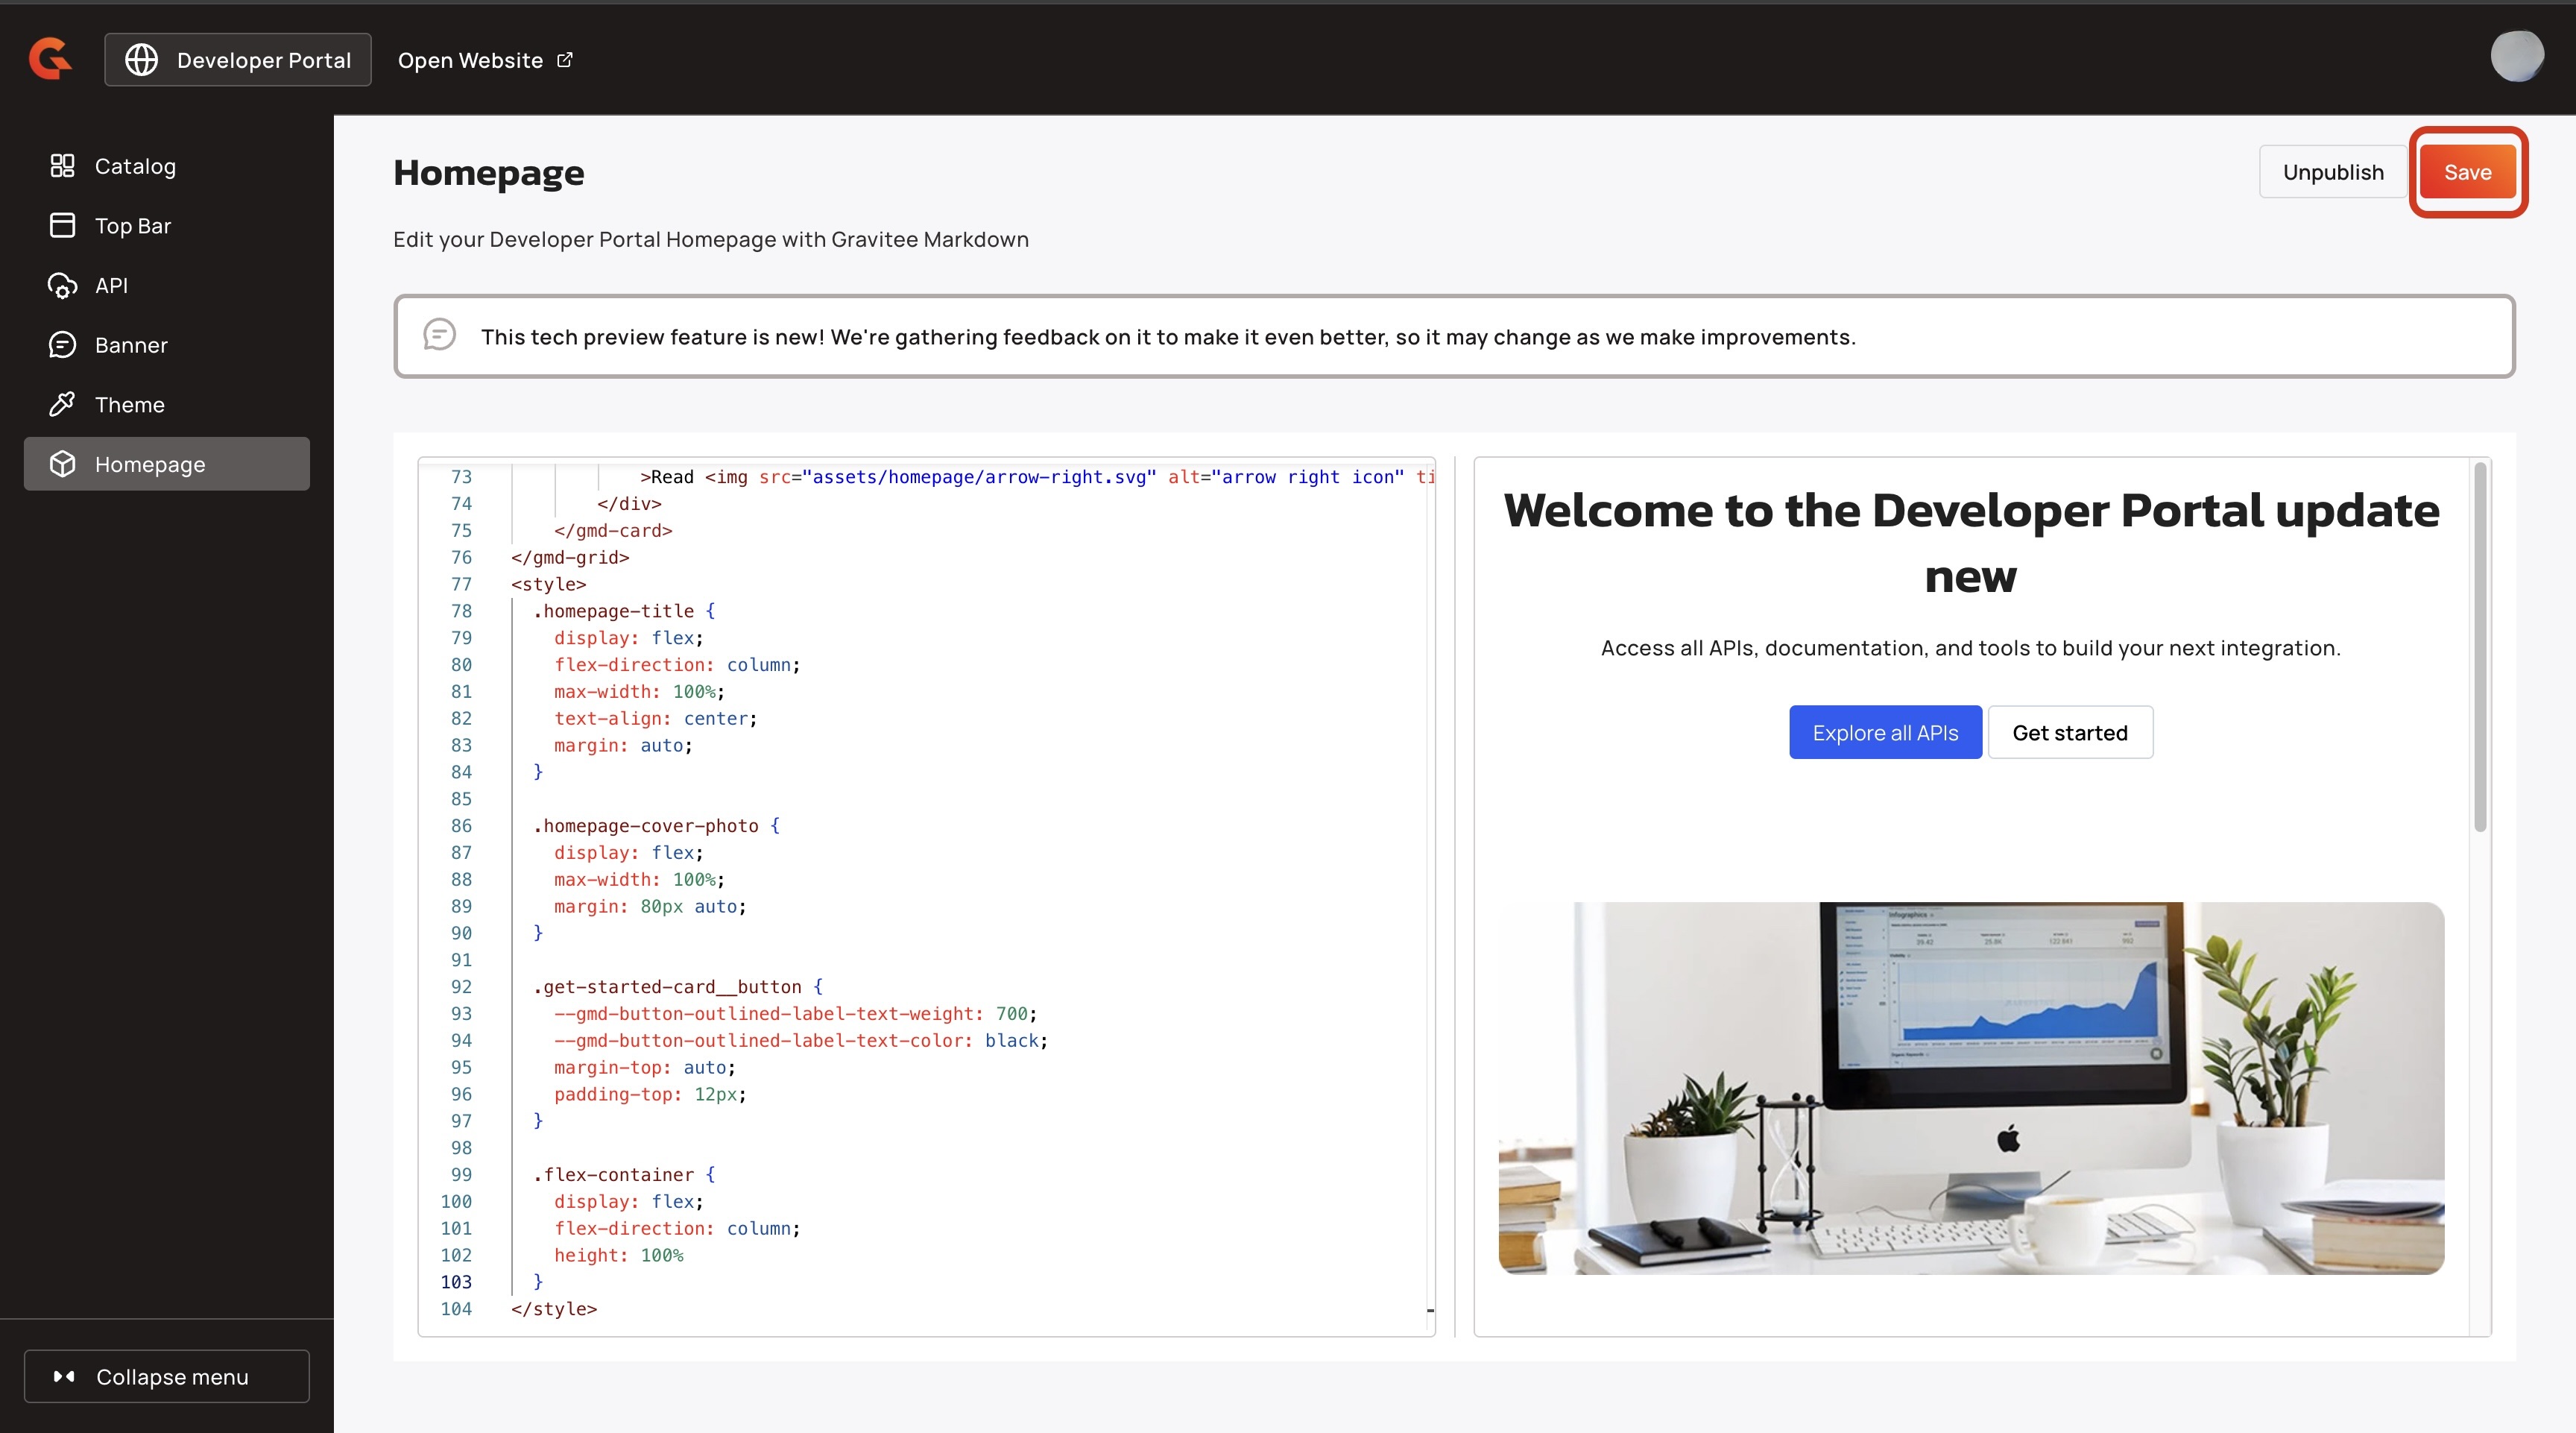The image size is (2576, 1433).
Task: Click the Top Bar layout icon
Action: pyautogui.click(x=62, y=226)
